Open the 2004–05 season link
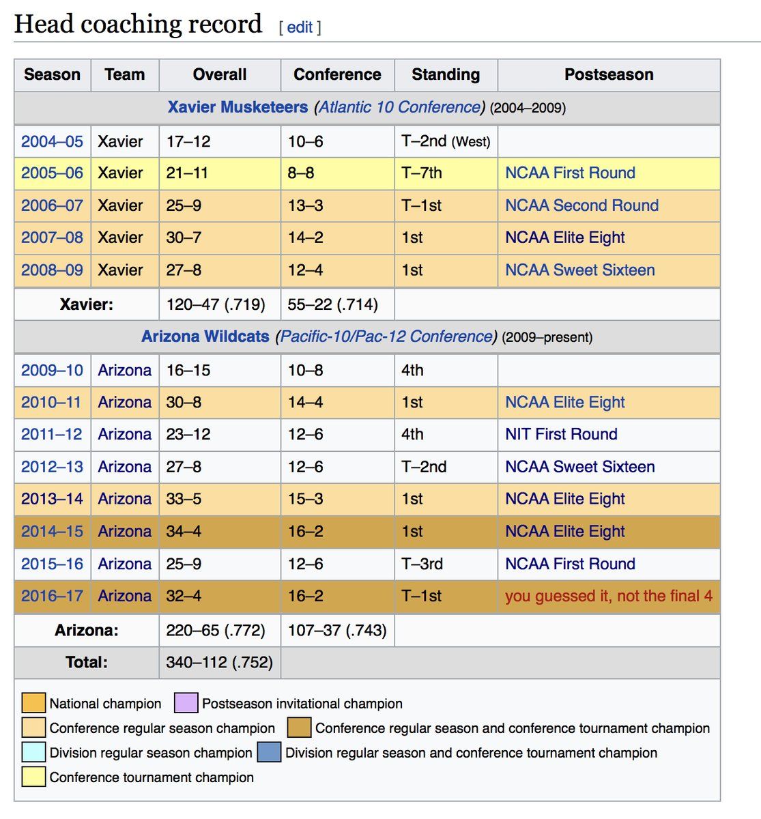761x819 pixels. click(52, 141)
